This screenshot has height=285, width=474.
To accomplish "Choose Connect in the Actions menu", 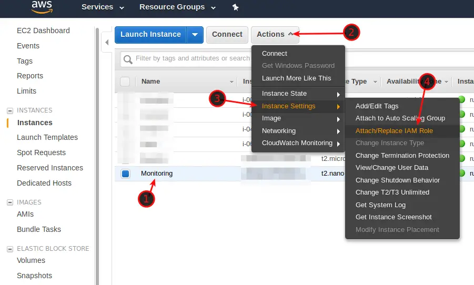I will click(x=298, y=54).
